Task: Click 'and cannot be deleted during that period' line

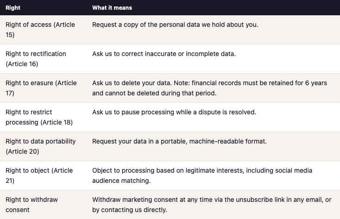Action: point(154,93)
